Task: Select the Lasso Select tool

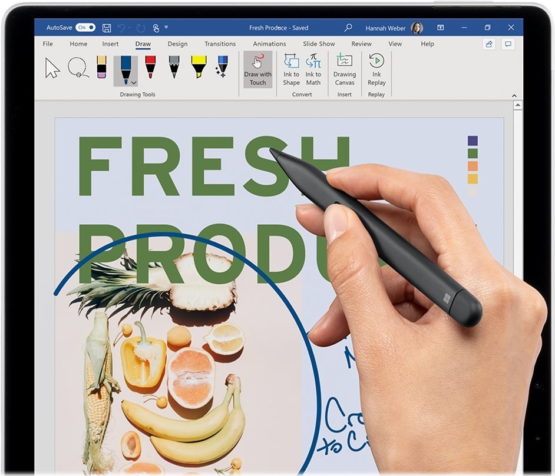Action: [x=78, y=68]
